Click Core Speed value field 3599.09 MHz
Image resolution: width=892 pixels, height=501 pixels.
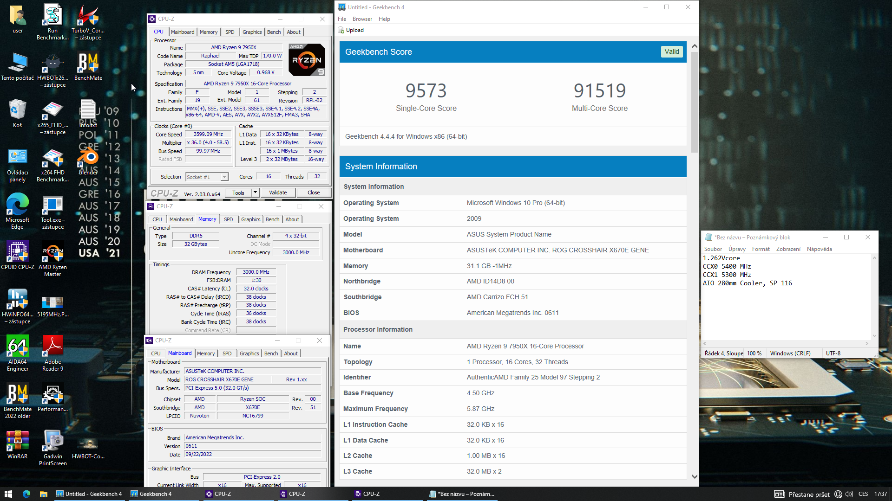pos(208,134)
